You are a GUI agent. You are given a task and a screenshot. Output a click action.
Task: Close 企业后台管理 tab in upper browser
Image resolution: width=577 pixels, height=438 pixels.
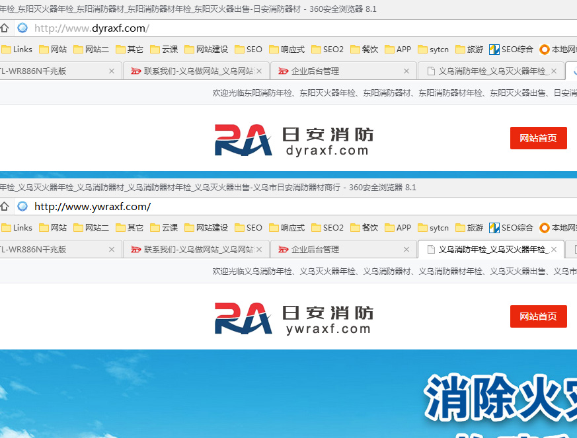406,71
